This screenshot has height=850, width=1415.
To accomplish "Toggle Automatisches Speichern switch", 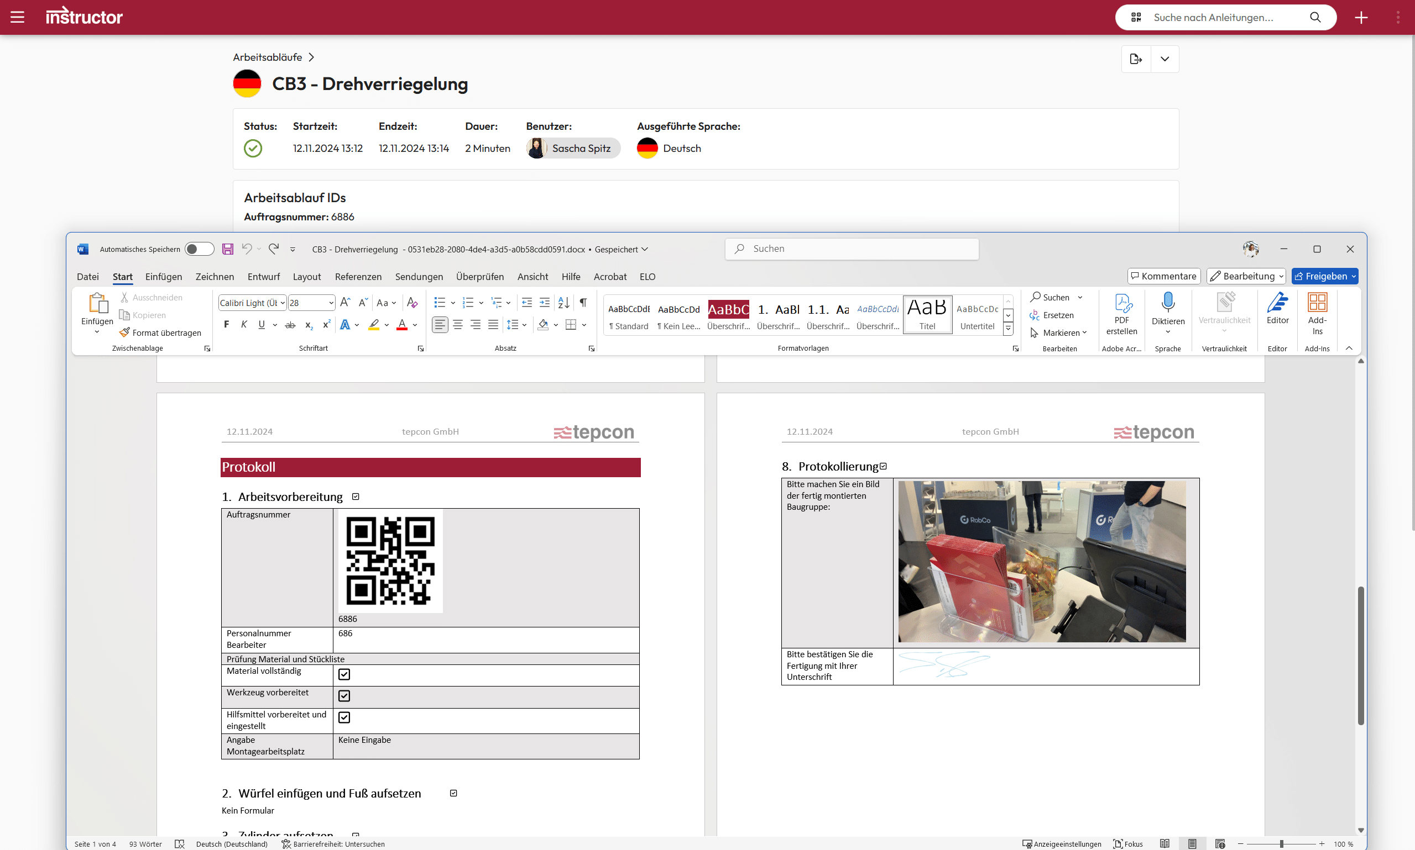I will click(x=199, y=249).
